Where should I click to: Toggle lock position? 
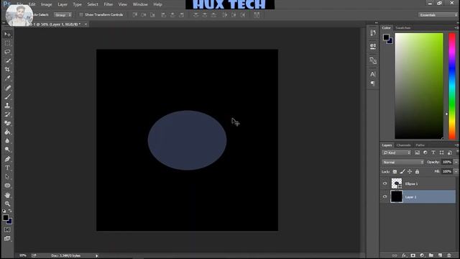[410, 171]
